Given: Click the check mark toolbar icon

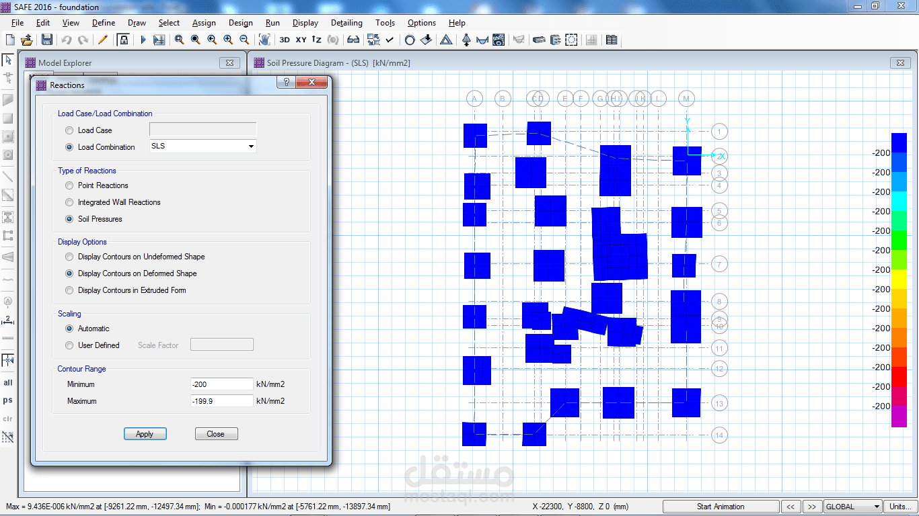Looking at the screenshot, I should tap(390, 40).
